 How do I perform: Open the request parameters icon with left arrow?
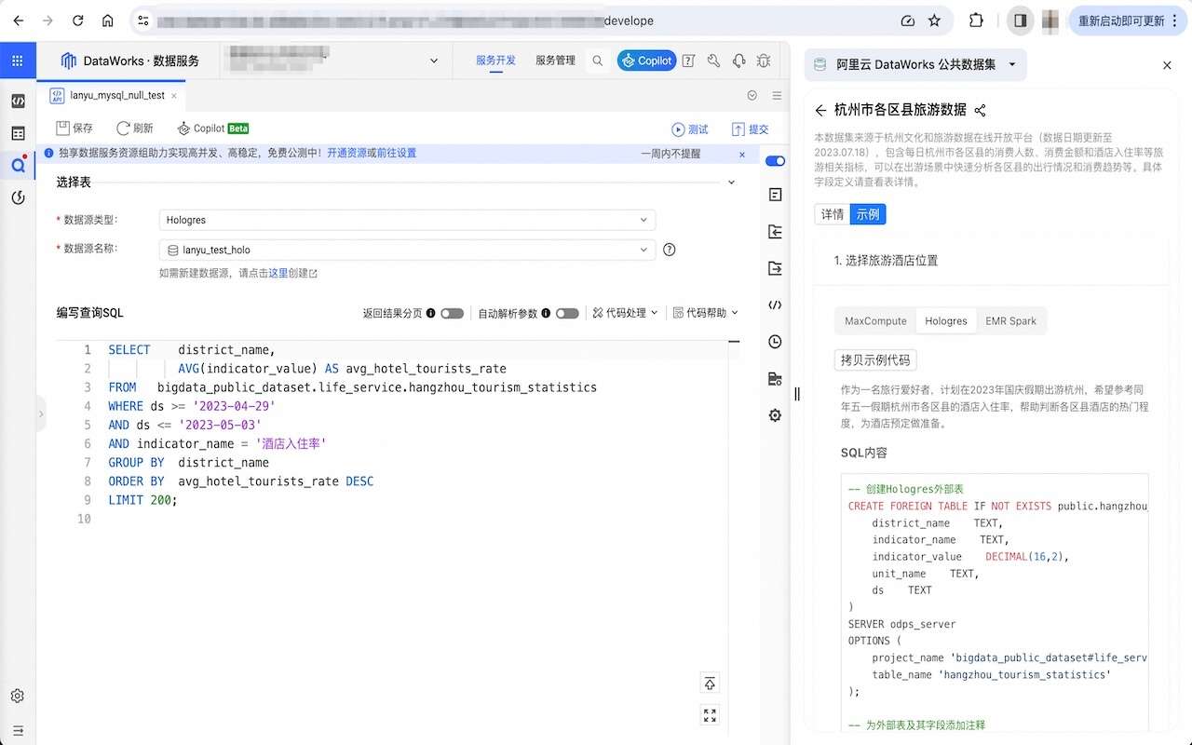(x=775, y=232)
